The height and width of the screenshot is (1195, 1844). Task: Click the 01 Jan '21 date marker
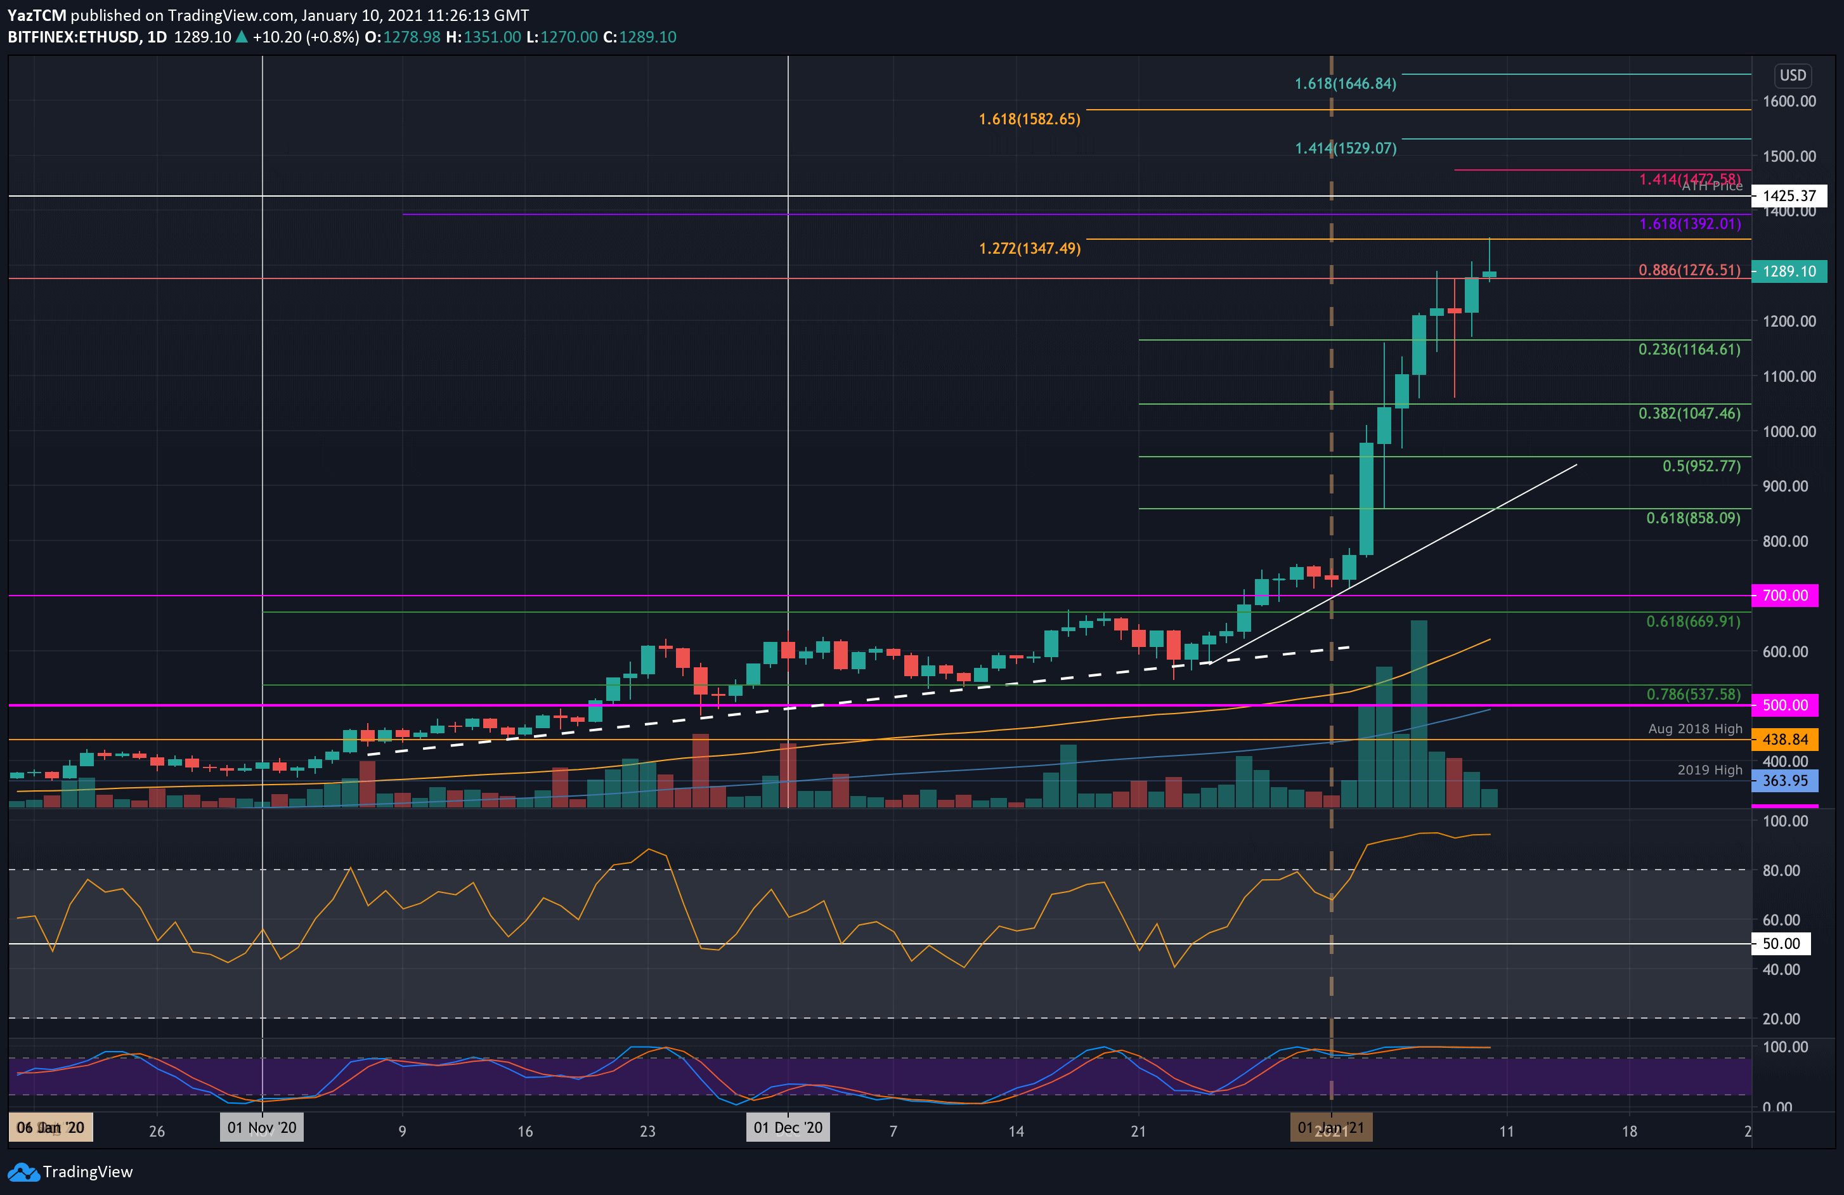[x=1331, y=1128]
